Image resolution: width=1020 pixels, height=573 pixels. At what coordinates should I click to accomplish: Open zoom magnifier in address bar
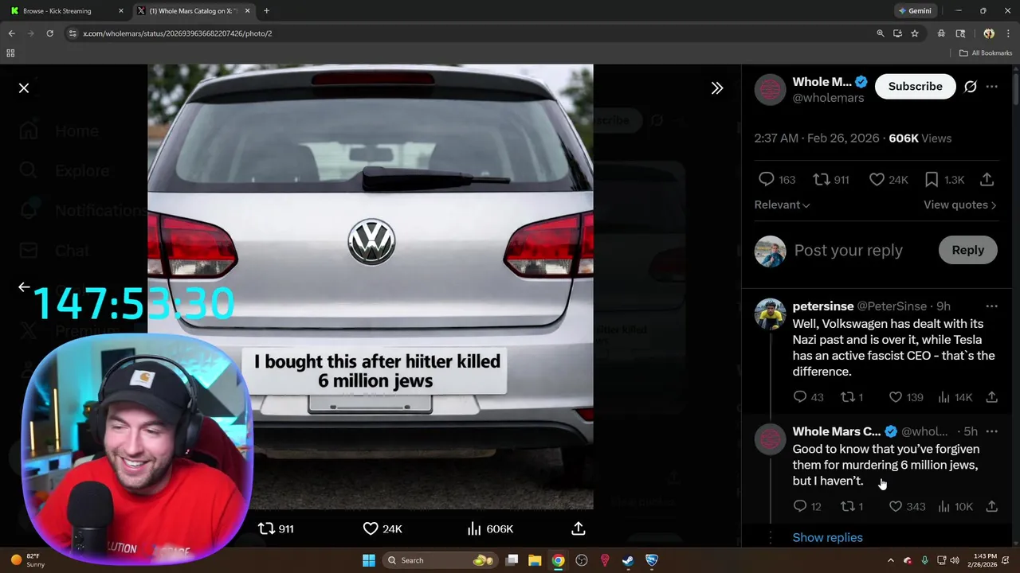pyautogui.click(x=881, y=33)
